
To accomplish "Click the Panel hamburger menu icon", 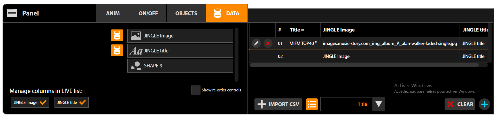I will pyautogui.click(x=12, y=13).
